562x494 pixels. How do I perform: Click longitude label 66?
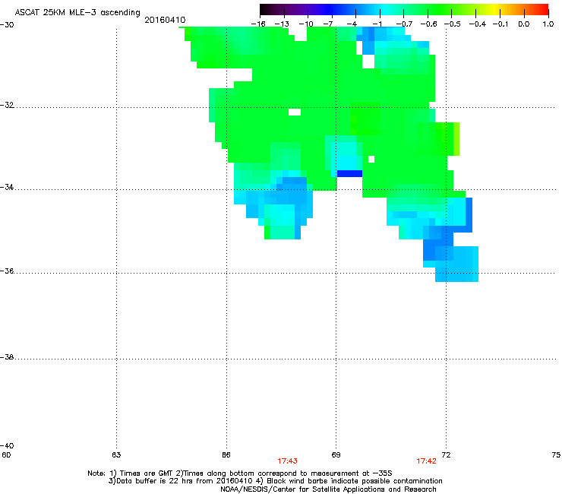click(226, 455)
